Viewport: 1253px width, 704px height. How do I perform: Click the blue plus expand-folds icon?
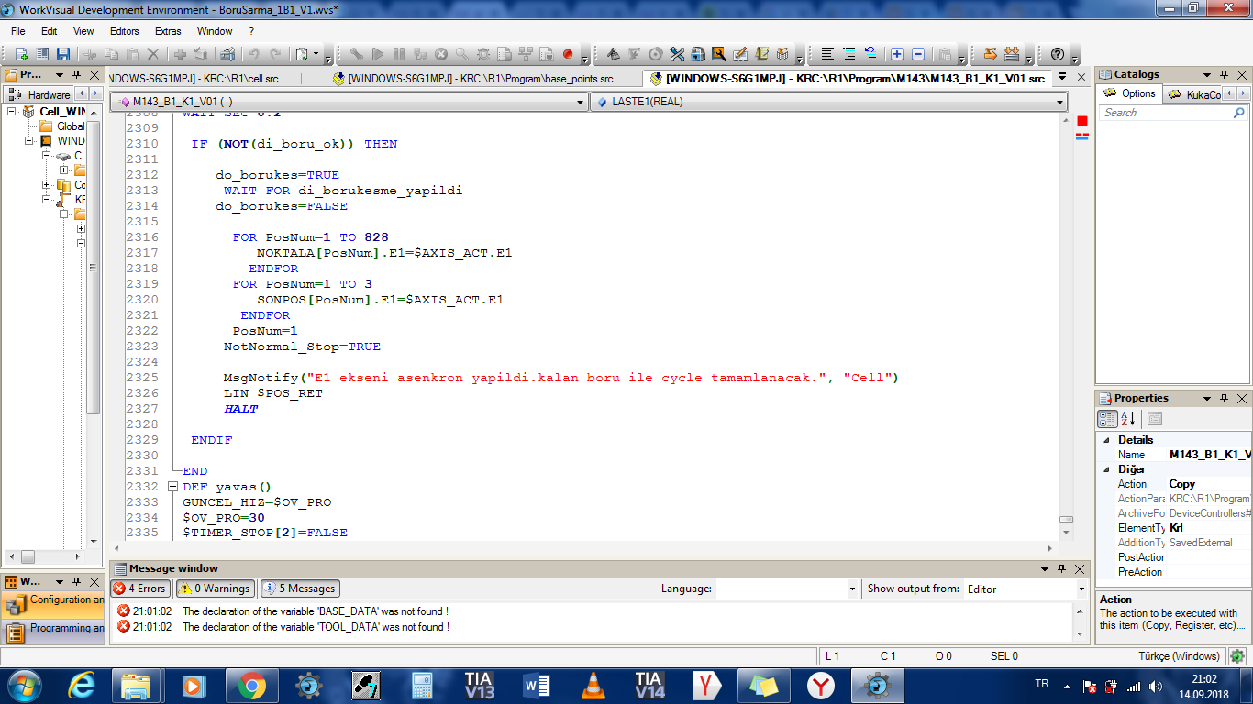897,54
